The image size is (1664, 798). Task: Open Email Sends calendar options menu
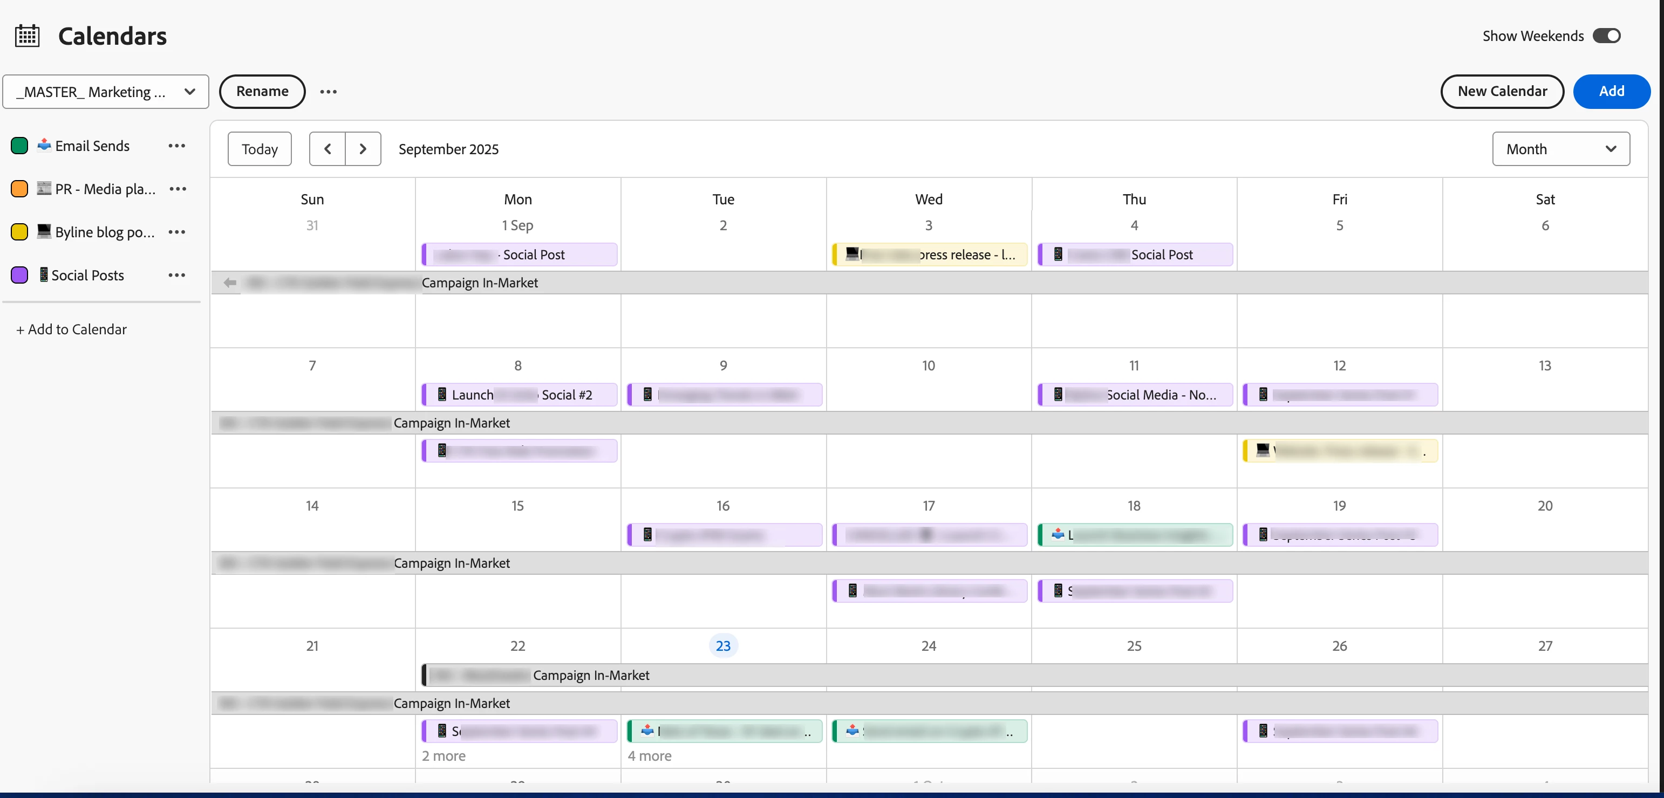[176, 146]
